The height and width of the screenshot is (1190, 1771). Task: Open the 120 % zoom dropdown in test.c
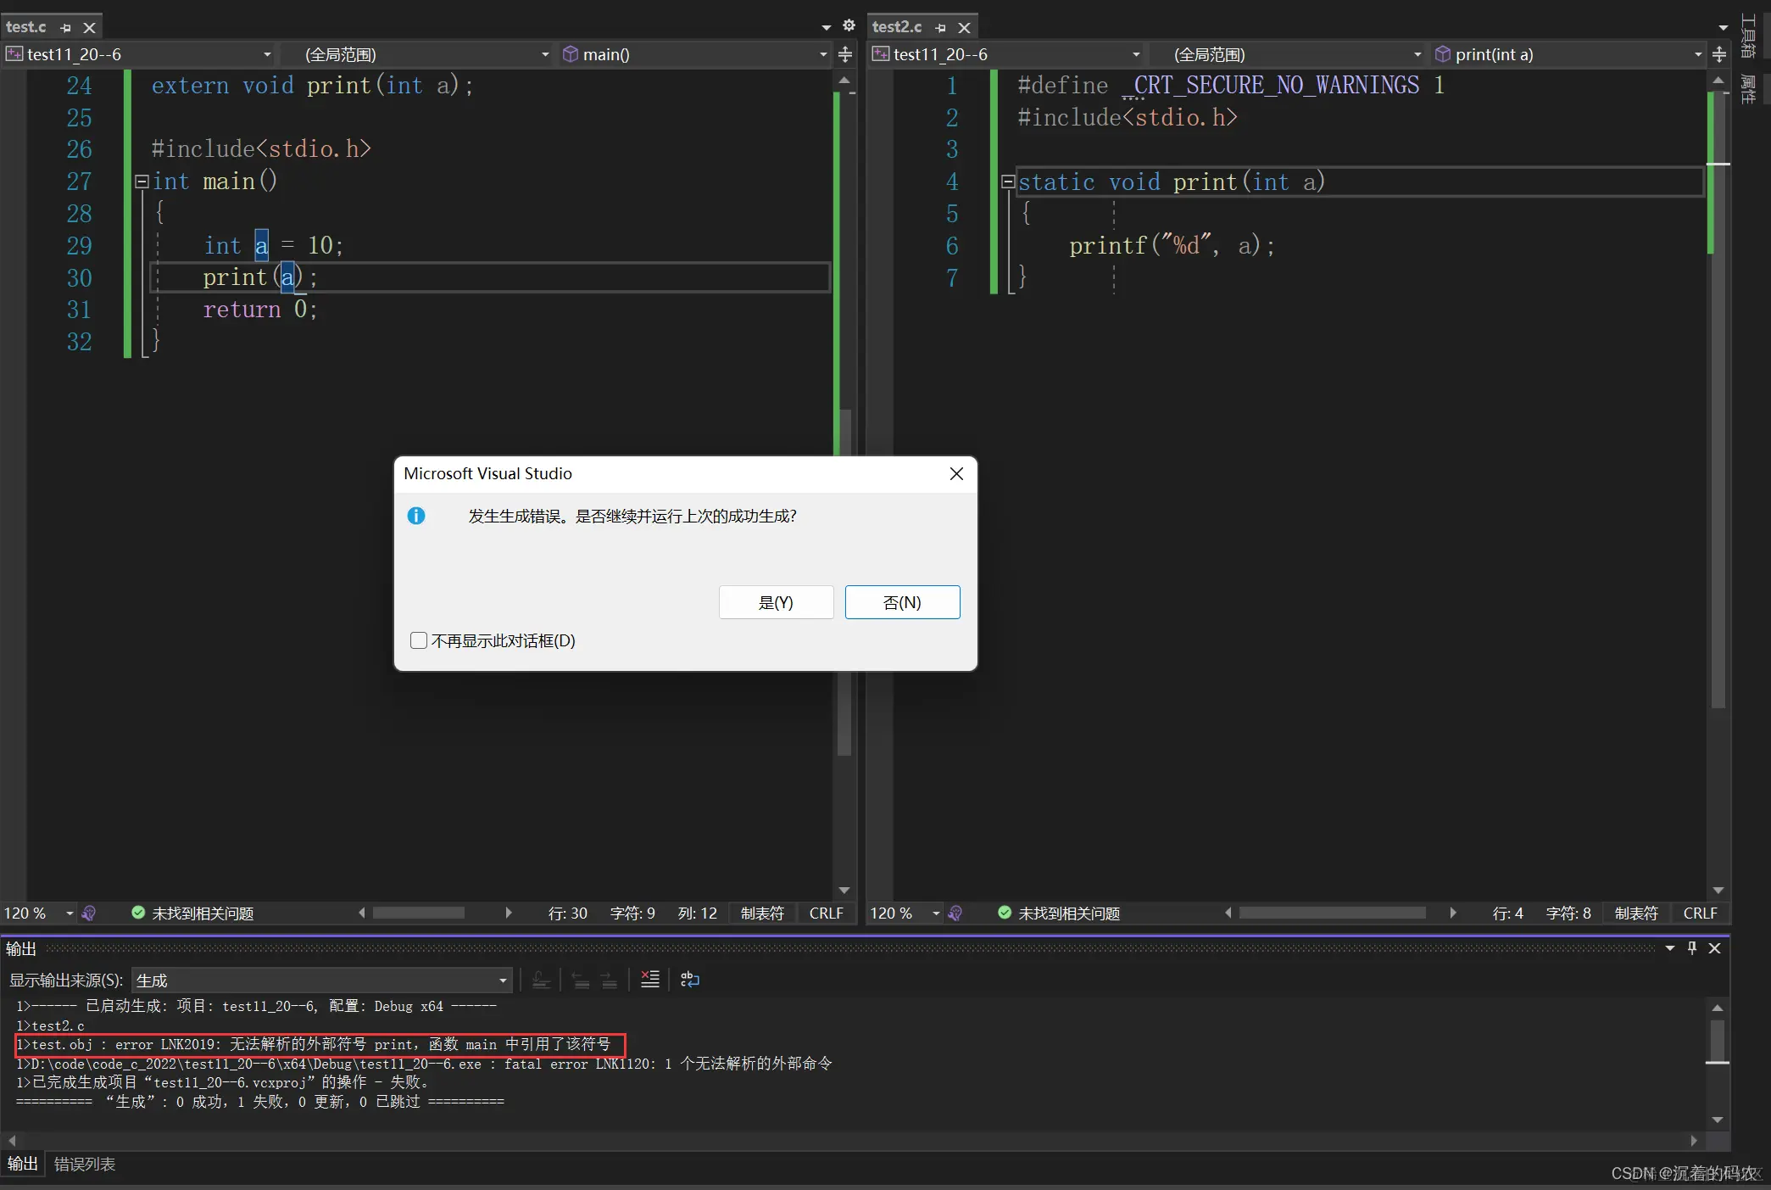pos(70,913)
